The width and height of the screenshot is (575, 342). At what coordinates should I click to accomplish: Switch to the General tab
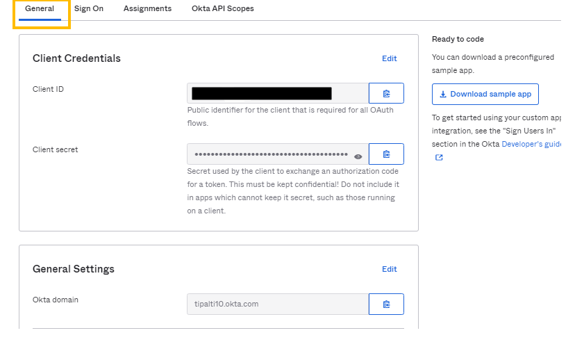tap(40, 9)
